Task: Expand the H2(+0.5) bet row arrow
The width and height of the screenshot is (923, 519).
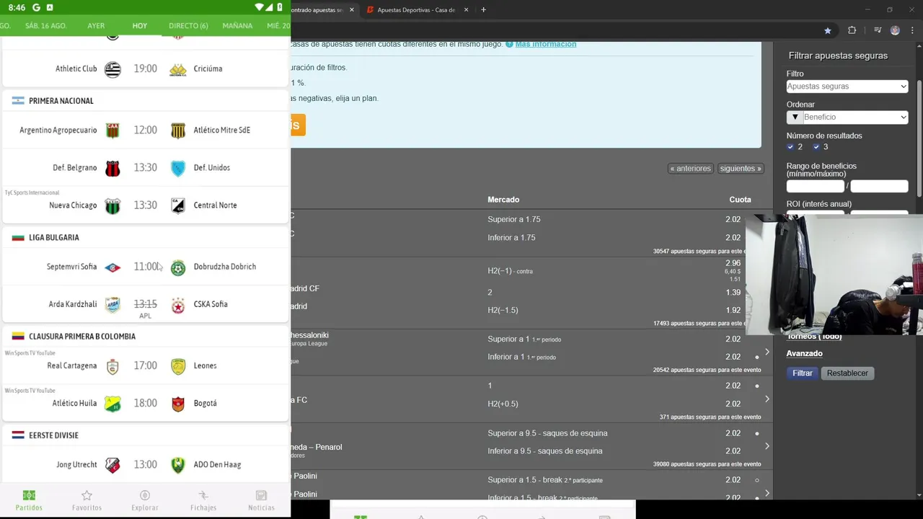Action: pyautogui.click(x=767, y=399)
